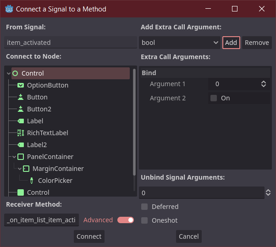
Task: Click the Bind section header
Action: click(x=205, y=73)
